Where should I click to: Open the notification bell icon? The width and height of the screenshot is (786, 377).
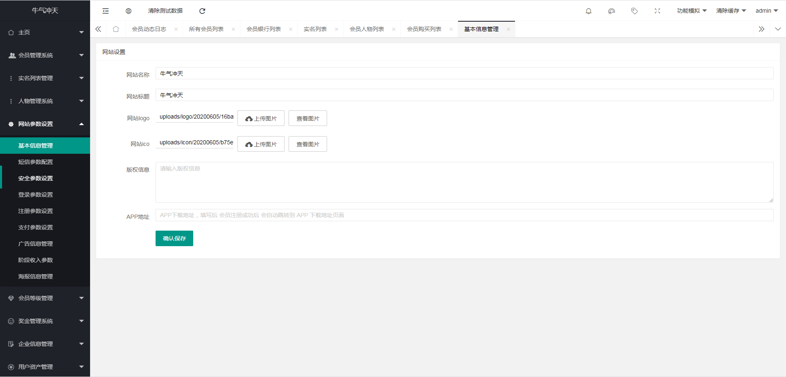(588, 11)
